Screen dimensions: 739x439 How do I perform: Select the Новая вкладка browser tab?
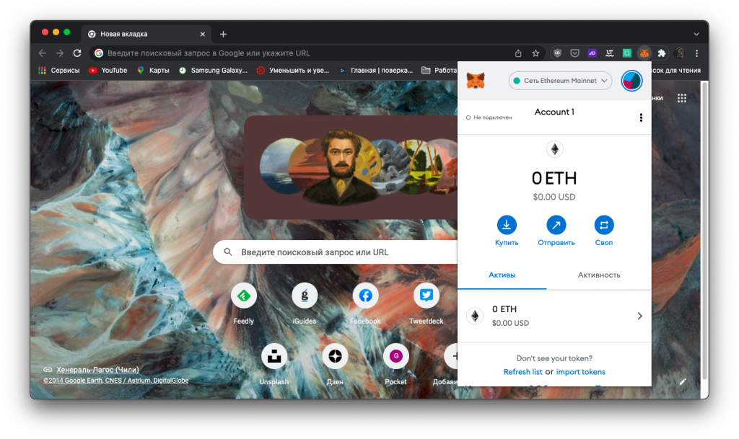click(146, 34)
